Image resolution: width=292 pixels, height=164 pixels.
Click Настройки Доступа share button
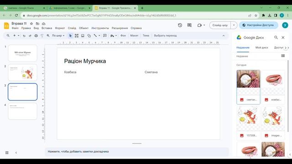[258, 25]
